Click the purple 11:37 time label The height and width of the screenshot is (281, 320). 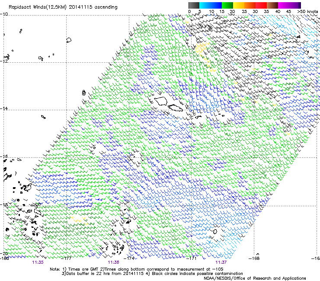(221, 262)
